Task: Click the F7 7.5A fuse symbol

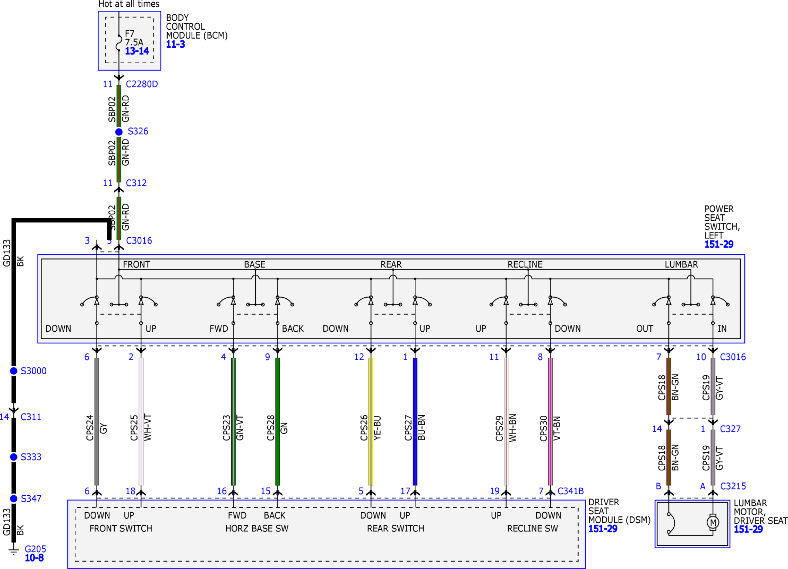Action: pyautogui.click(x=119, y=43)
